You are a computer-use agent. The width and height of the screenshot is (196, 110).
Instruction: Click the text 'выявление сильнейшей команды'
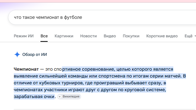pos(51,76)
